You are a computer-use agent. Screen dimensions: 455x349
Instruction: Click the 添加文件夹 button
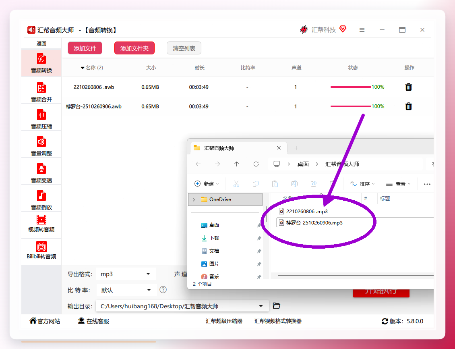[x=134, y=48]
